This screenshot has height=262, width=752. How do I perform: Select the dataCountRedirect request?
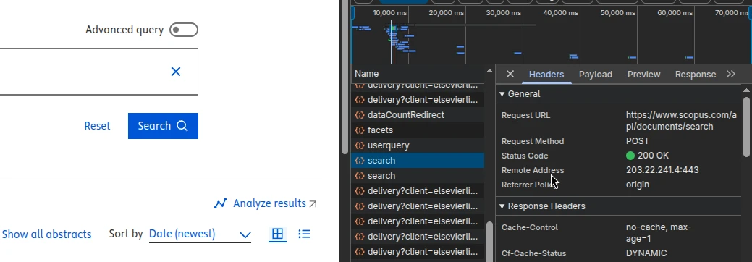click(417, 115)
